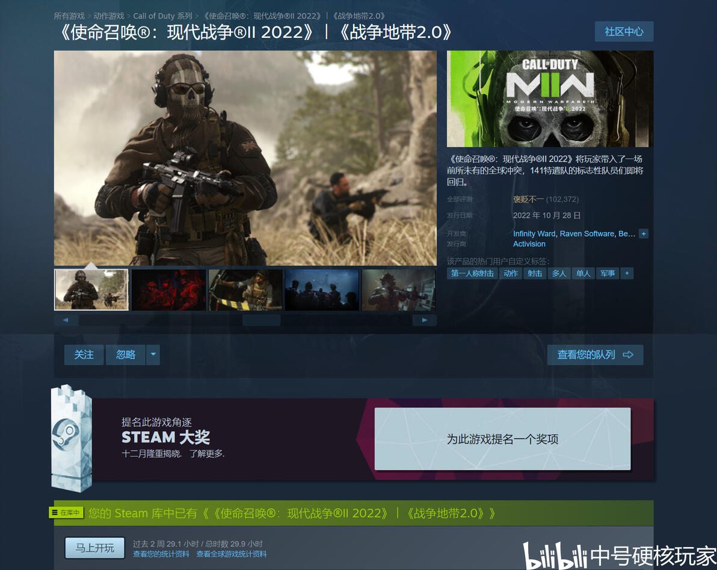The image size is (717, 570).
Task: Select the 单人 tag
Action: [x=583, y=274]
